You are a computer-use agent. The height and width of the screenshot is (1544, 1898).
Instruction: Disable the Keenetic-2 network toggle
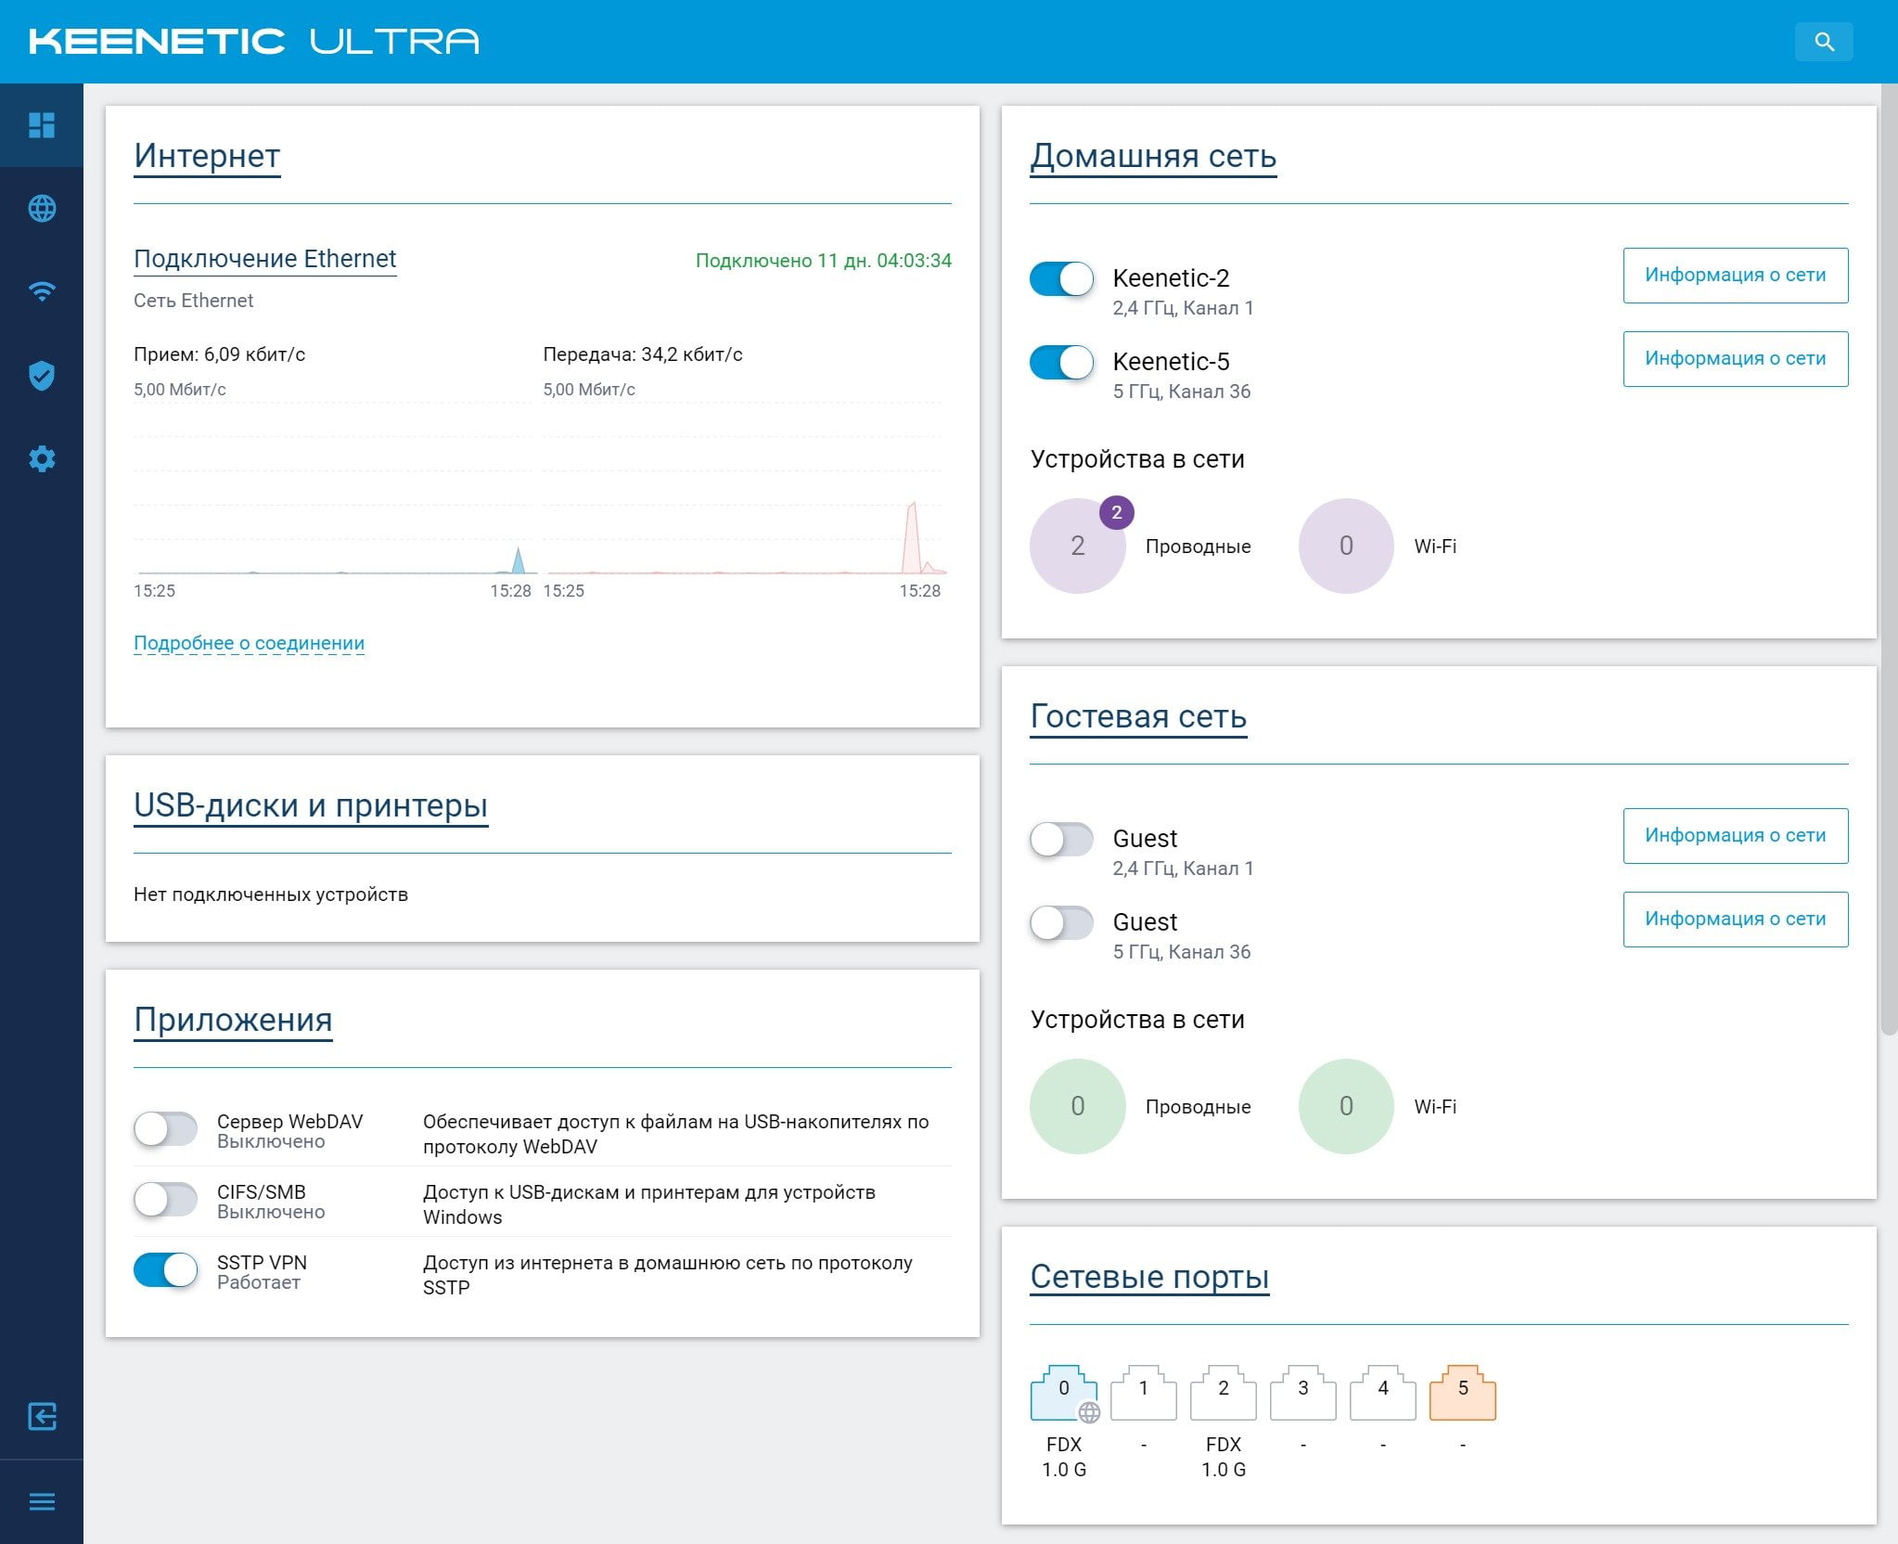coord(1062,279)
